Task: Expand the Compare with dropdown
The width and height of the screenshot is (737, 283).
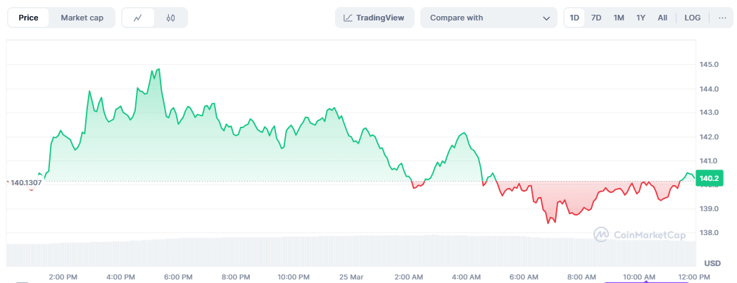Action: (489, 18)
